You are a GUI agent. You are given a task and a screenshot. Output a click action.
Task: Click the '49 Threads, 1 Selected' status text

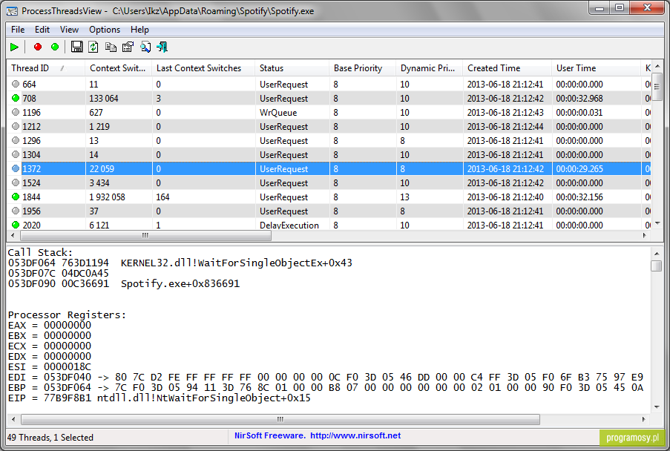pos(50,438)
